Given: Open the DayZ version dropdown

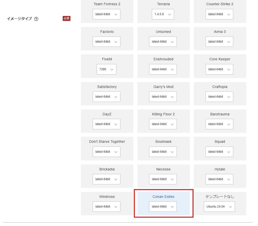Looking at the screenshot, I should (x=106, y=124).
